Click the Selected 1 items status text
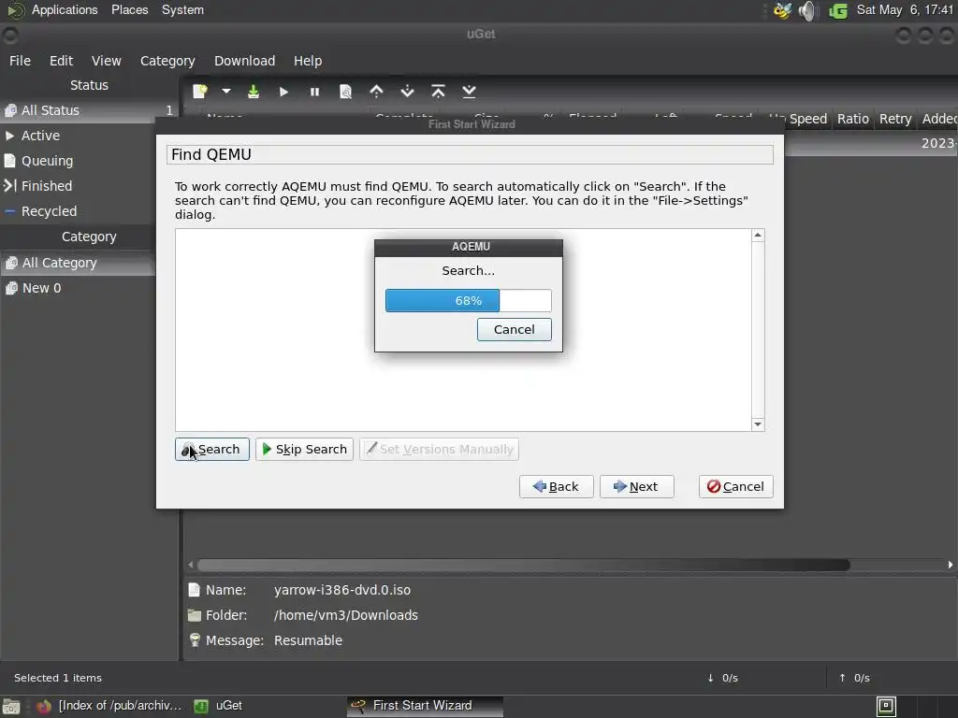This screenshot has height=718, width=958. click(x=58, y=678)
